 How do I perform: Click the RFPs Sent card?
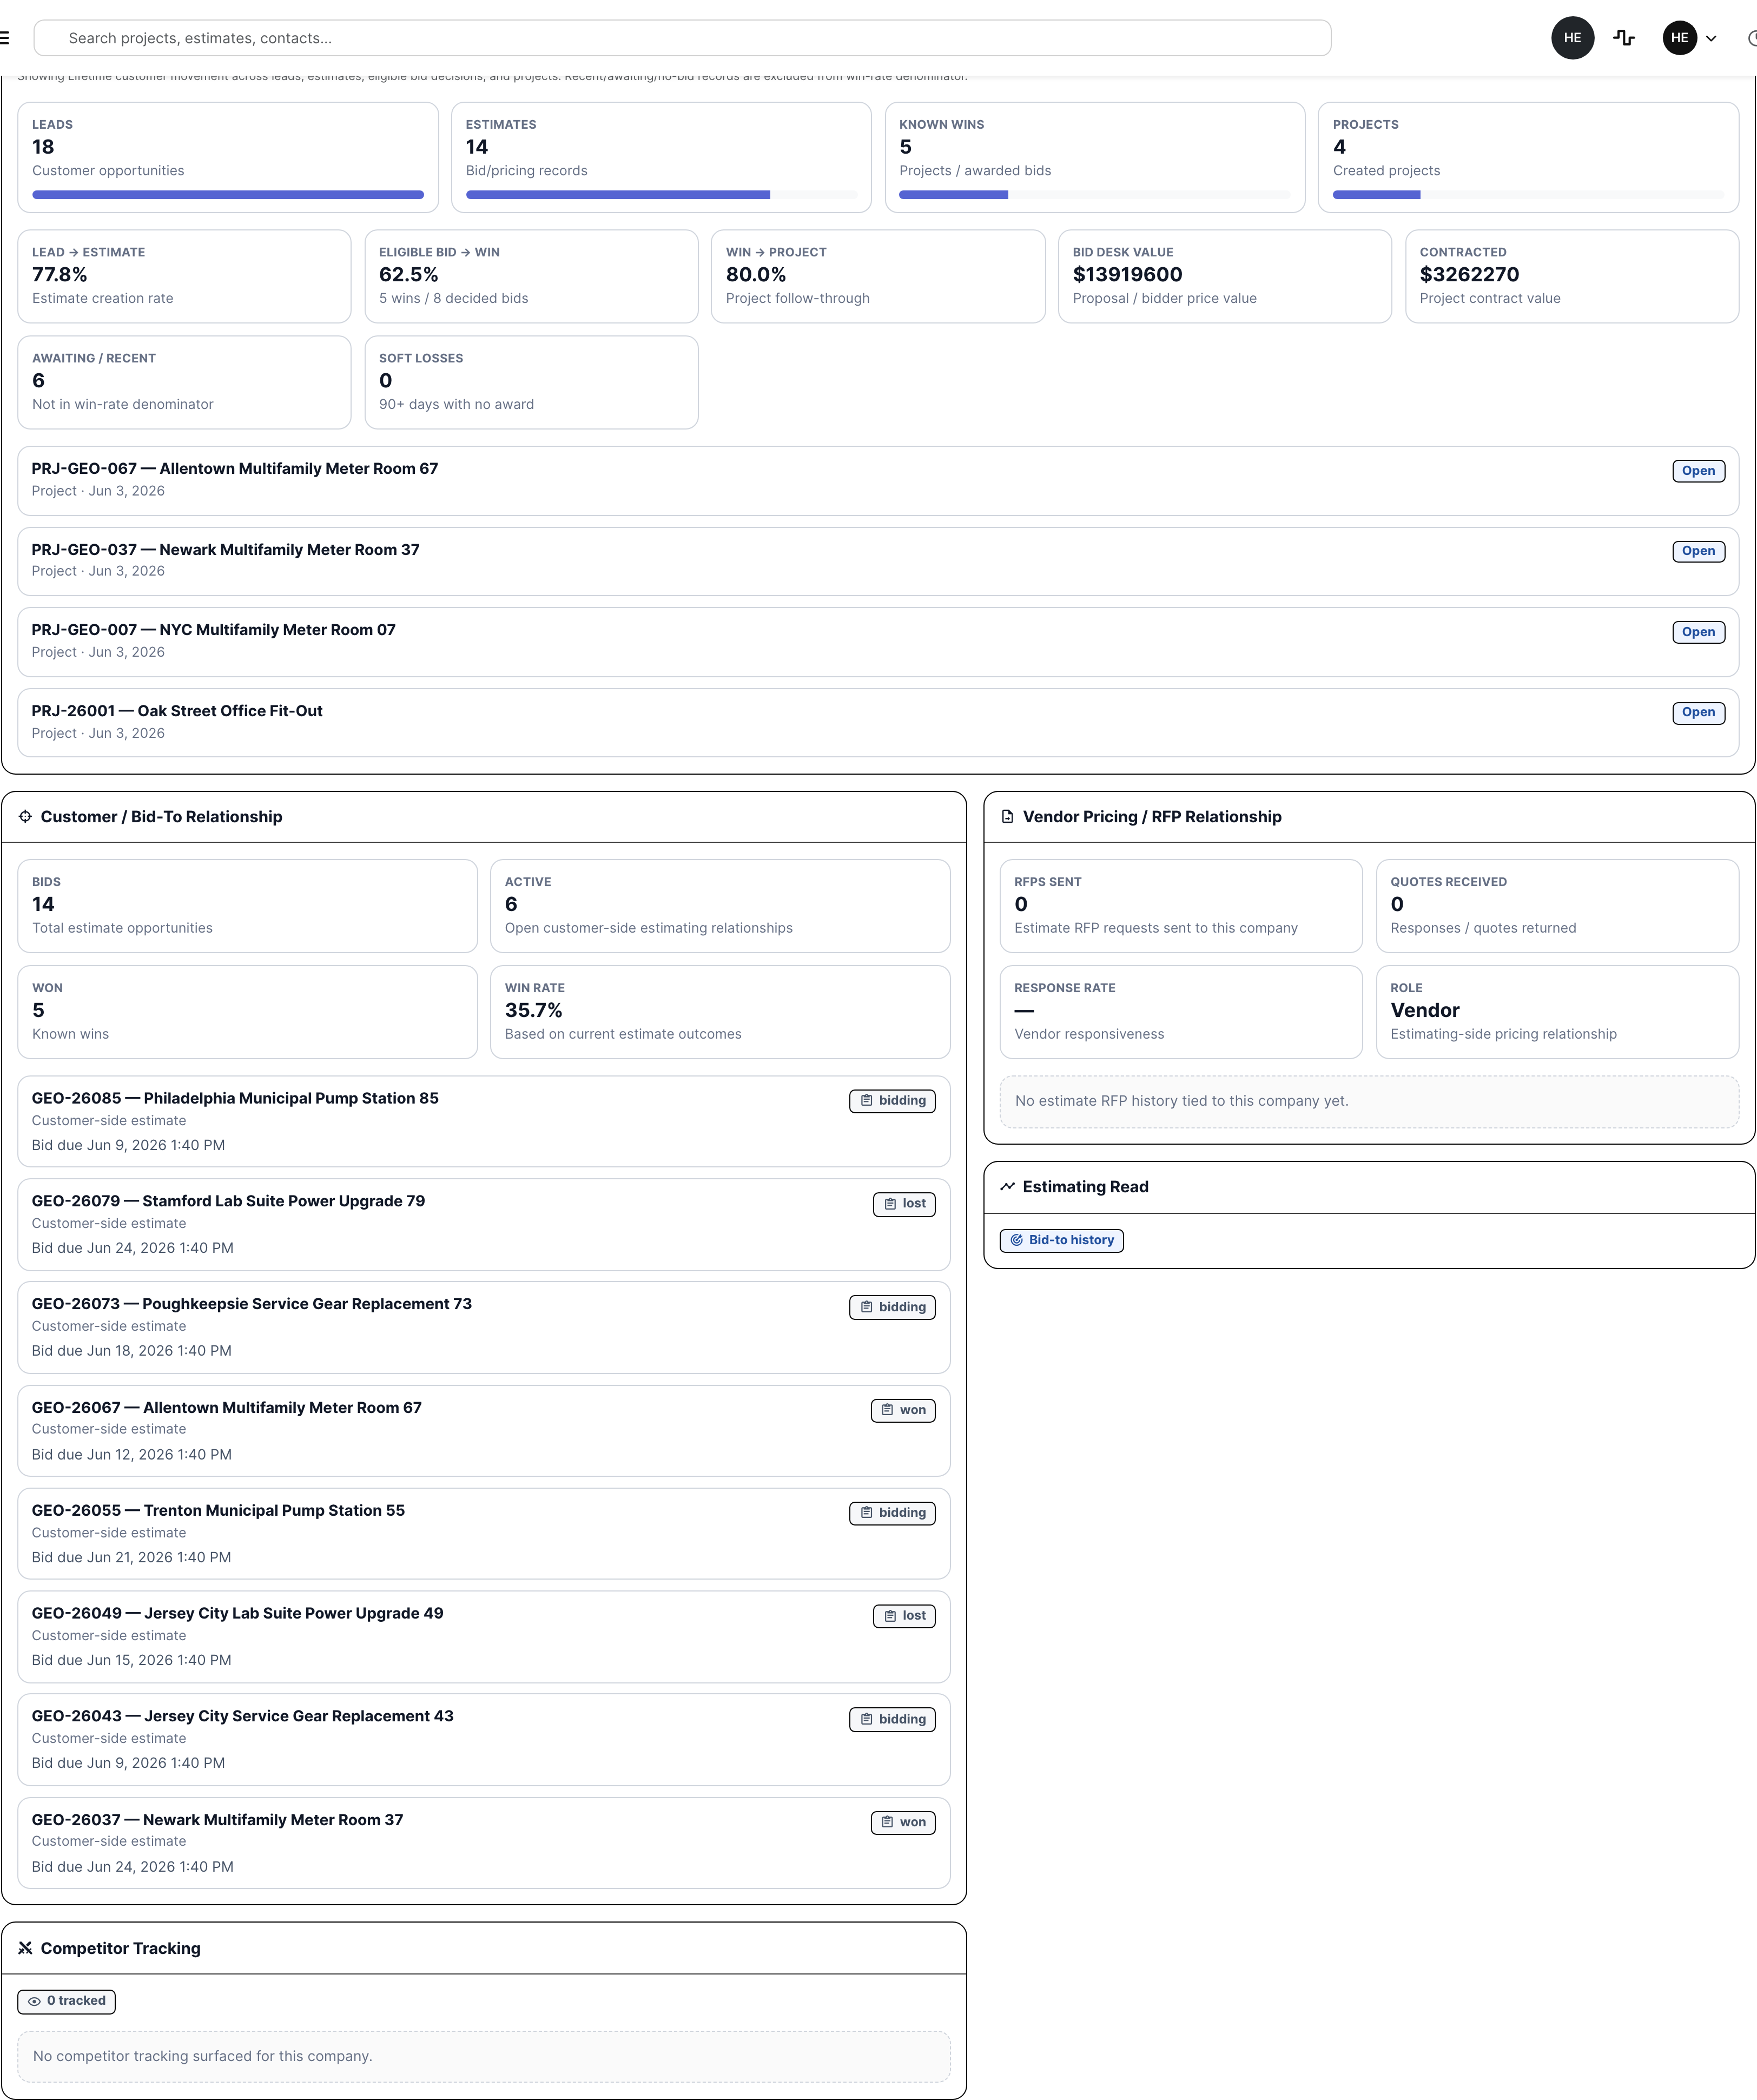tap(1181, 906)
